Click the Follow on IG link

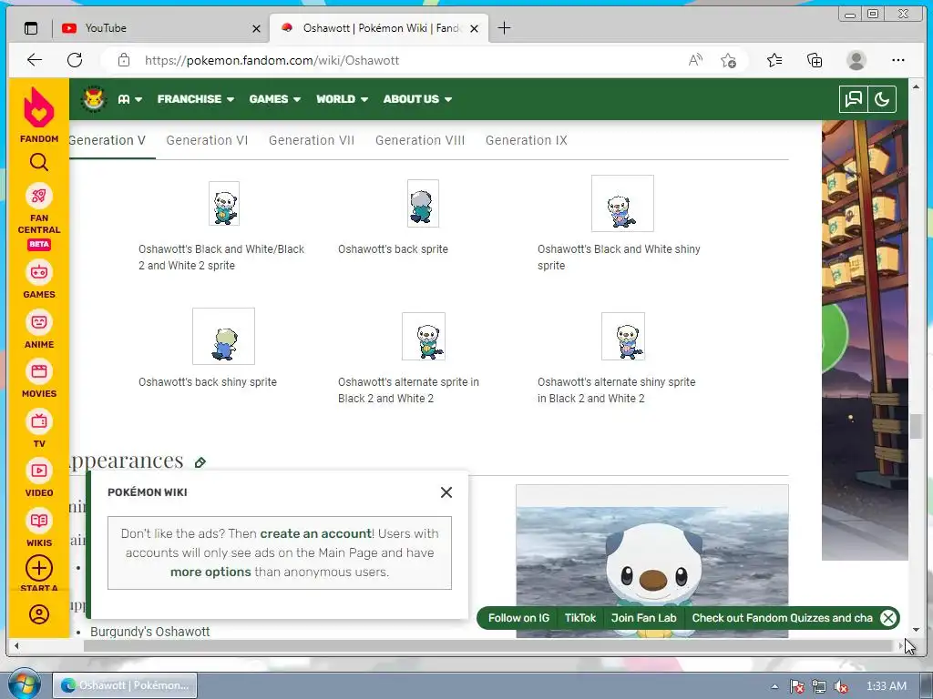518,618
